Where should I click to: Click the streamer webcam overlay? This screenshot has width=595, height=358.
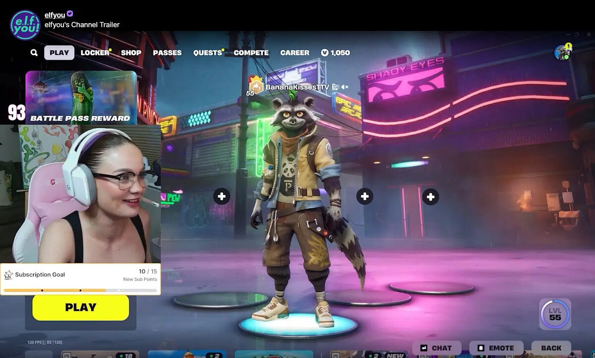[80, 194]
